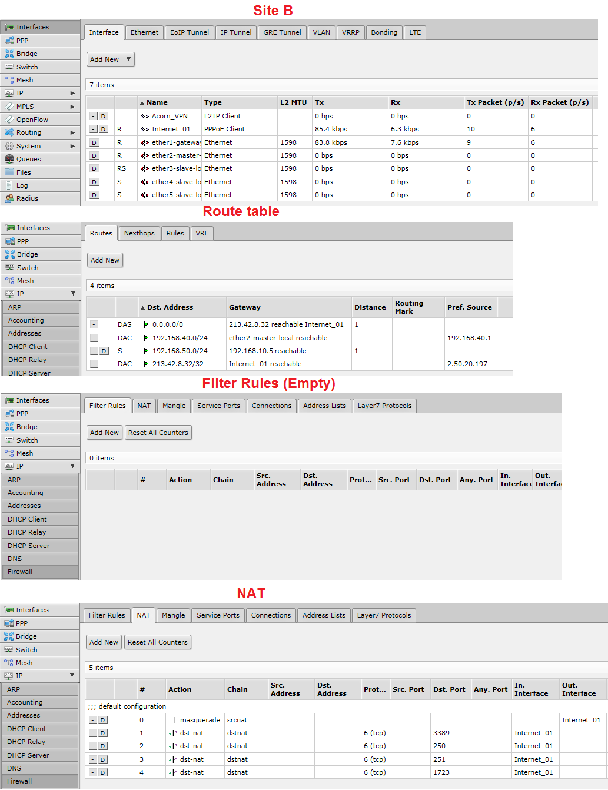Screen dimensions: 608x790
Task: Expand the Routing sidebar menu
Action: coord(26,132)
